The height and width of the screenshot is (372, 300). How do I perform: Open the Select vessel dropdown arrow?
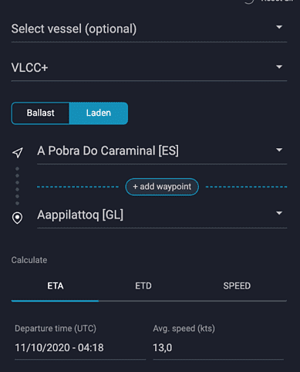279,27
